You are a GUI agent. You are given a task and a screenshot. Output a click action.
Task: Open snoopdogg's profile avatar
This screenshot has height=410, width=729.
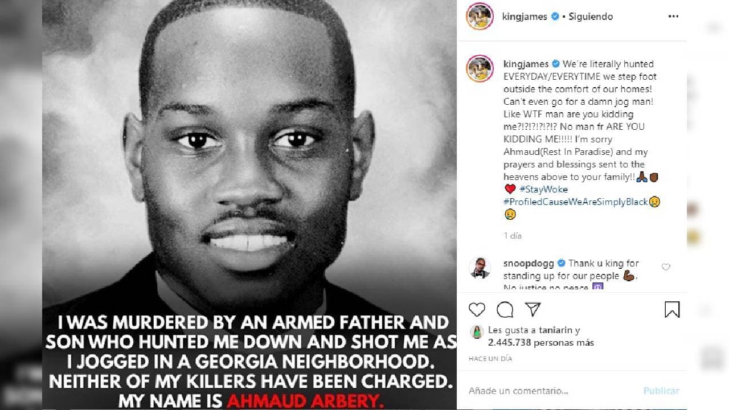coord(480,267)
